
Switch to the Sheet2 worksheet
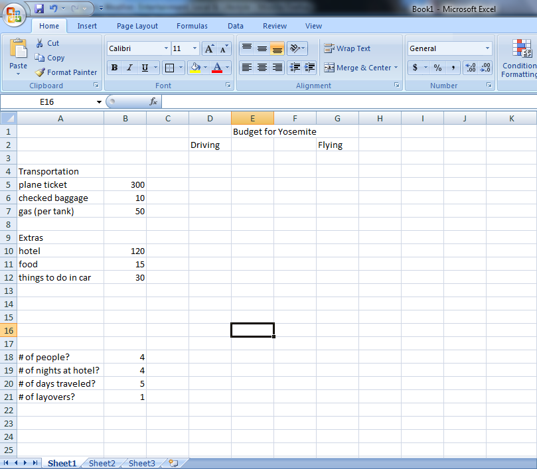pos(102,463)
